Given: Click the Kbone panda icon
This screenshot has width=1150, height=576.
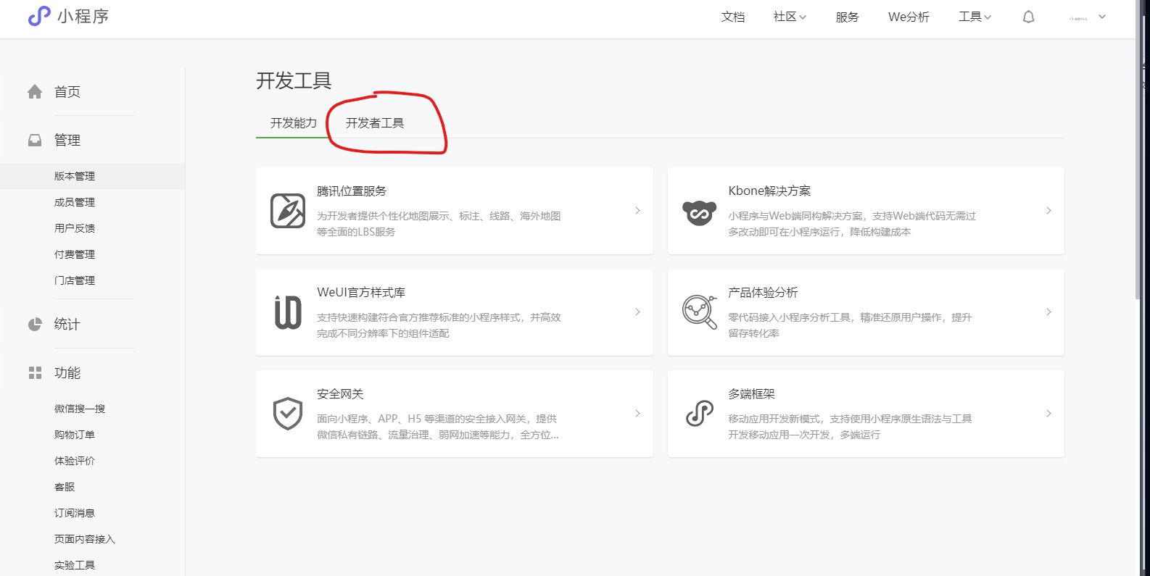Looking at the screenshot, I should 699,212.
